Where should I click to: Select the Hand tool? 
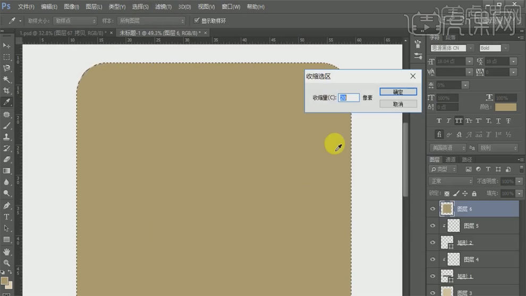pyautogui.click(x=7, y=251)
